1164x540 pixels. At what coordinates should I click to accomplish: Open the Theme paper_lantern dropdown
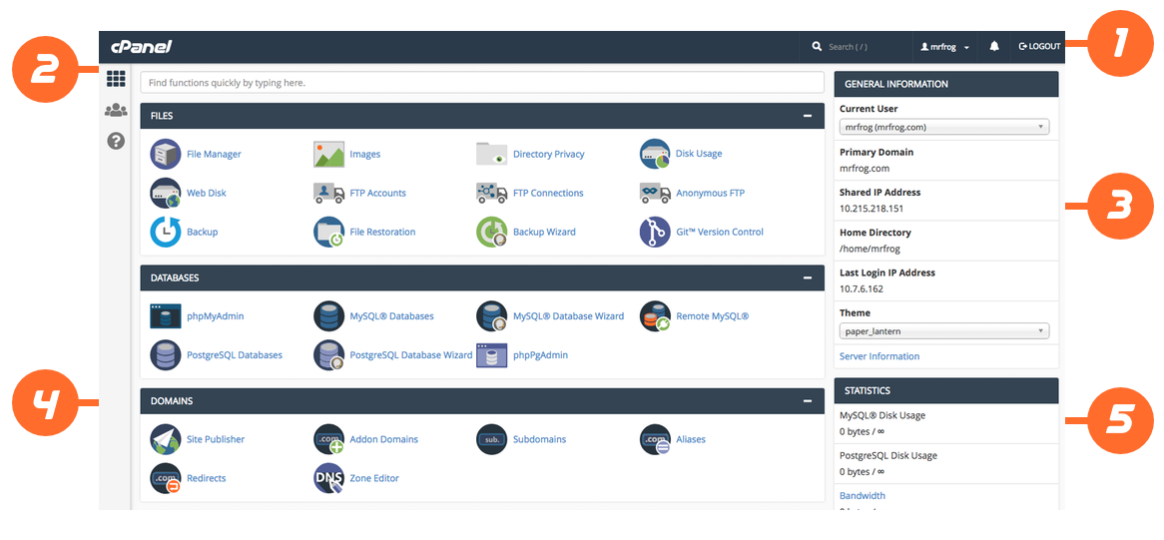click(x=944, y=331)
